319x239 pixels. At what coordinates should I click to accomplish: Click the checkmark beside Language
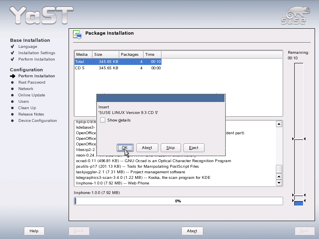coord(12,47)
